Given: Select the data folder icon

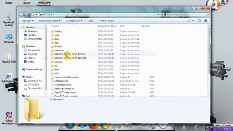Looking at the screenshot, I should 52,39.
